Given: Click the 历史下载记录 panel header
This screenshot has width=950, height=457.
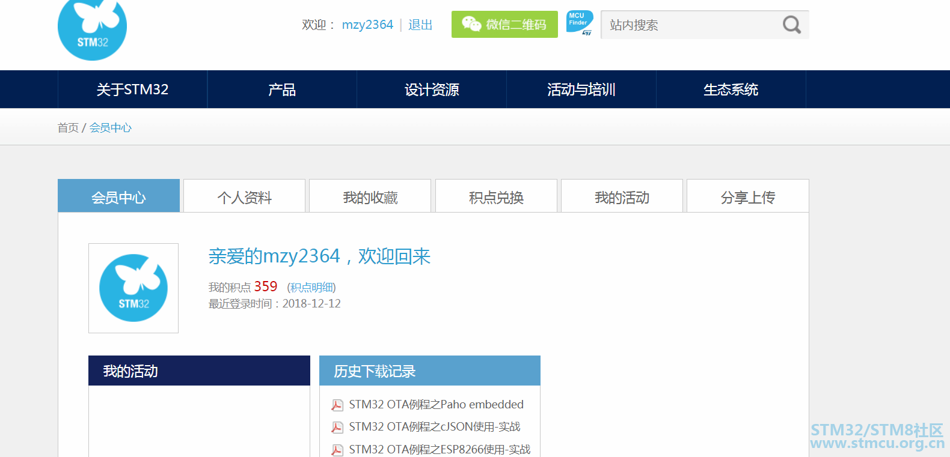Looking at the screenshot, I should (430, 371).
